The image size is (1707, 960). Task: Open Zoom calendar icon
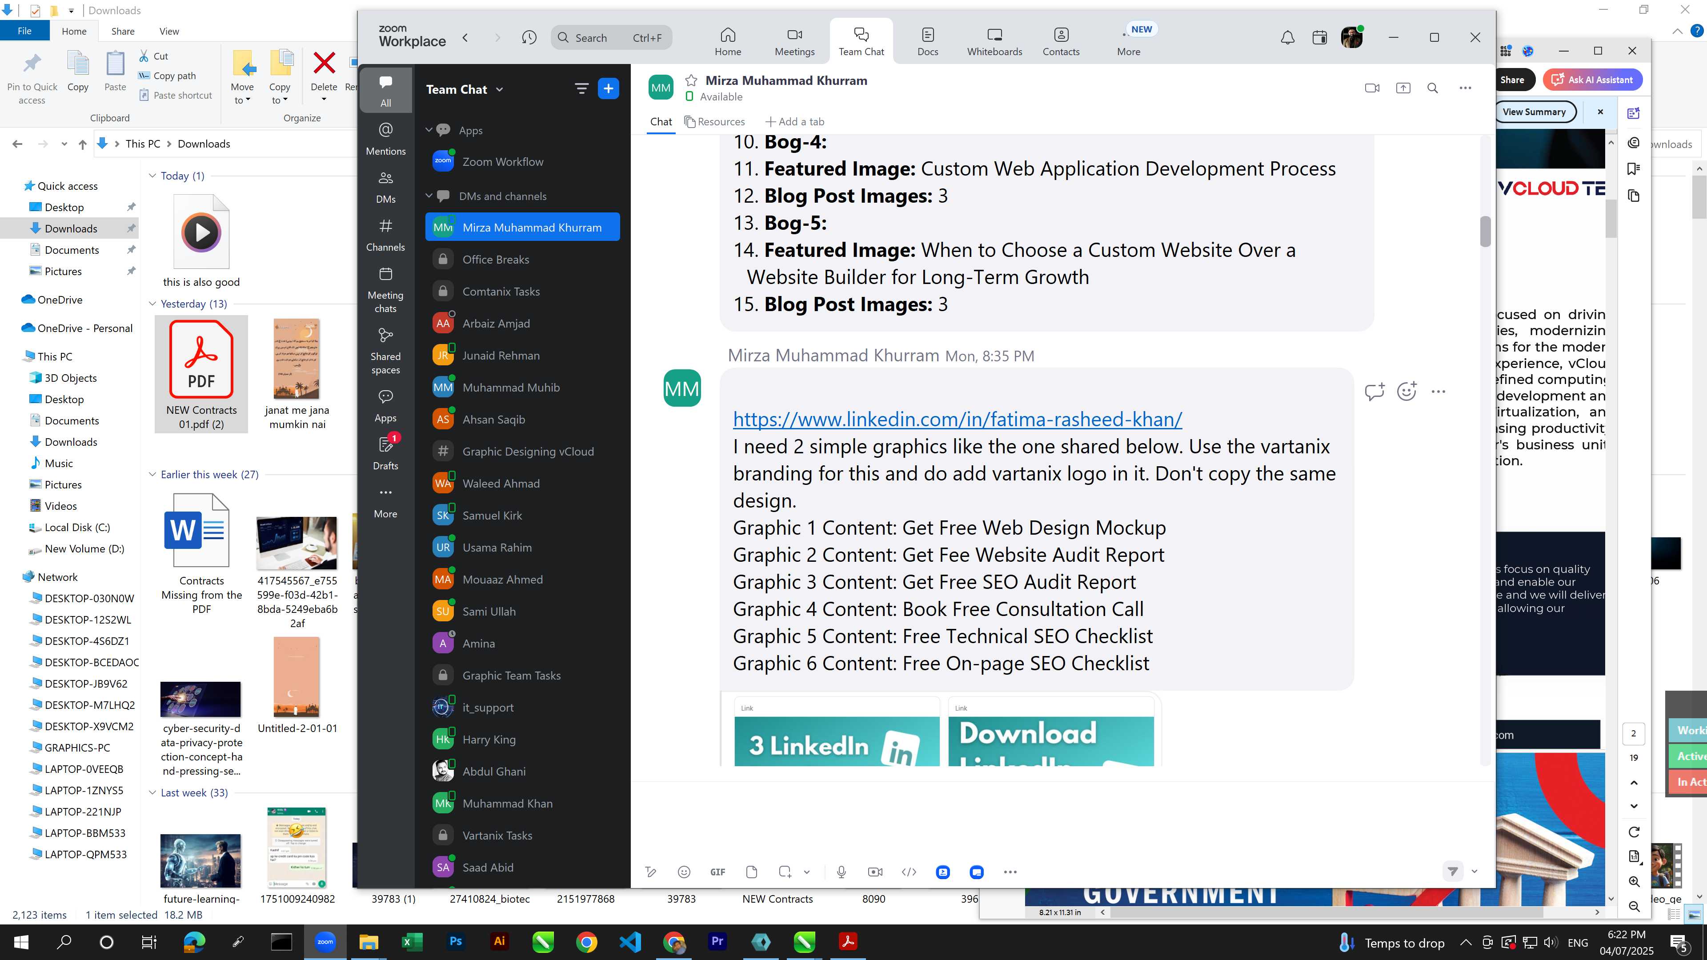1319,38
